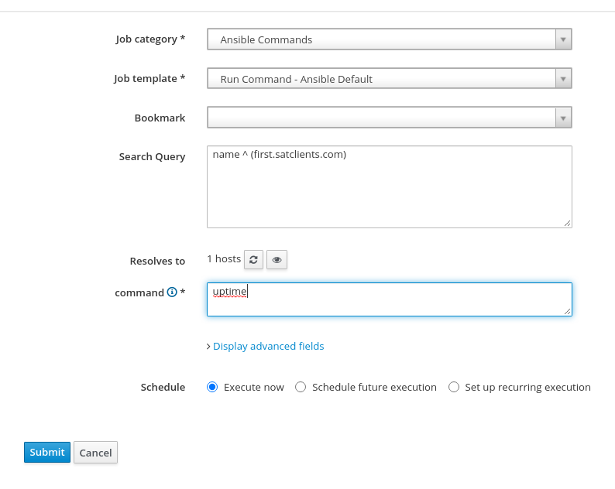
Task: Expand Display advanced fields
Action: 268,346
